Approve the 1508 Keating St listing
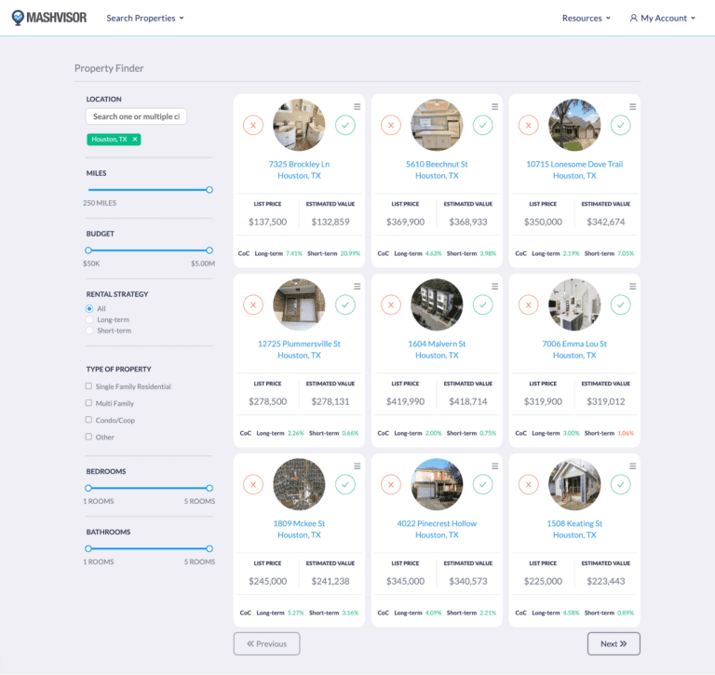715x675 pixels. click(x=620, y=484)
